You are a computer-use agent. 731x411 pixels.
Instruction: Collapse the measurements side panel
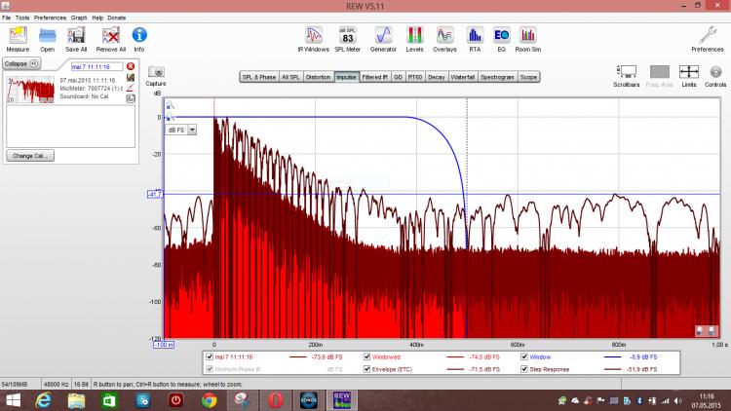tap(20, 63)
